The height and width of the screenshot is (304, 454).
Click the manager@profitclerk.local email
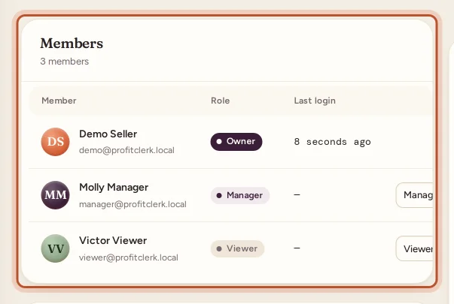click(x=133, y=204)
